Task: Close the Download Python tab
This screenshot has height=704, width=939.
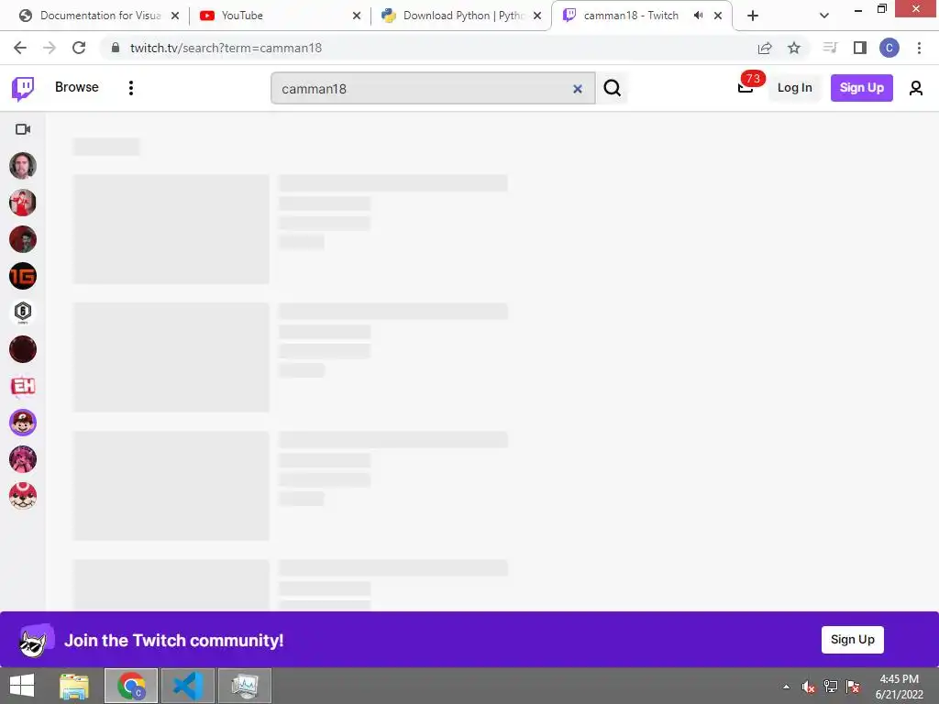Action: click(x=537, y=16)
